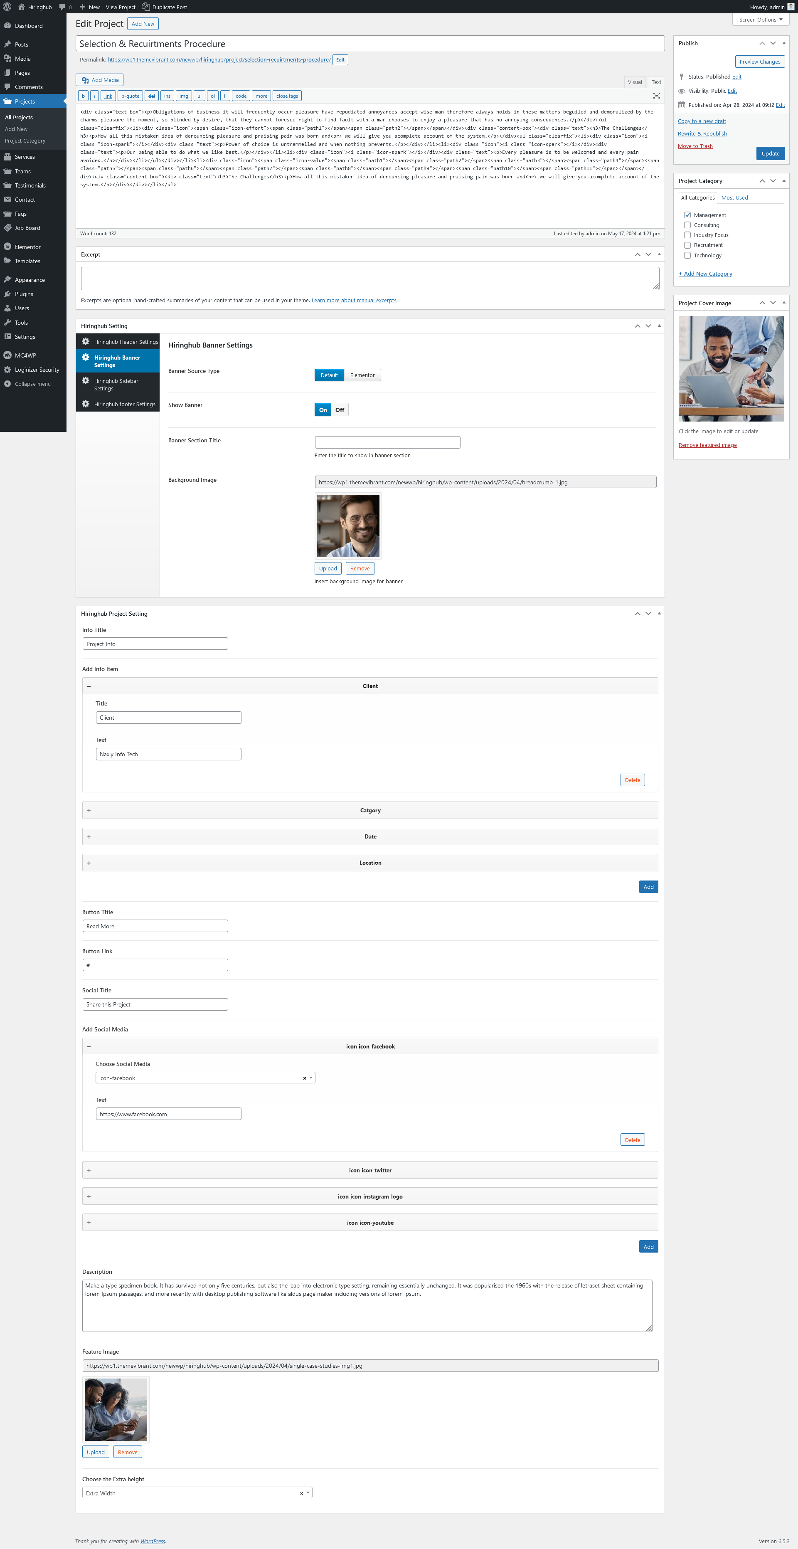Open Hiringhub footer Settings tab

pyautogui.click(x=118, y=404)
